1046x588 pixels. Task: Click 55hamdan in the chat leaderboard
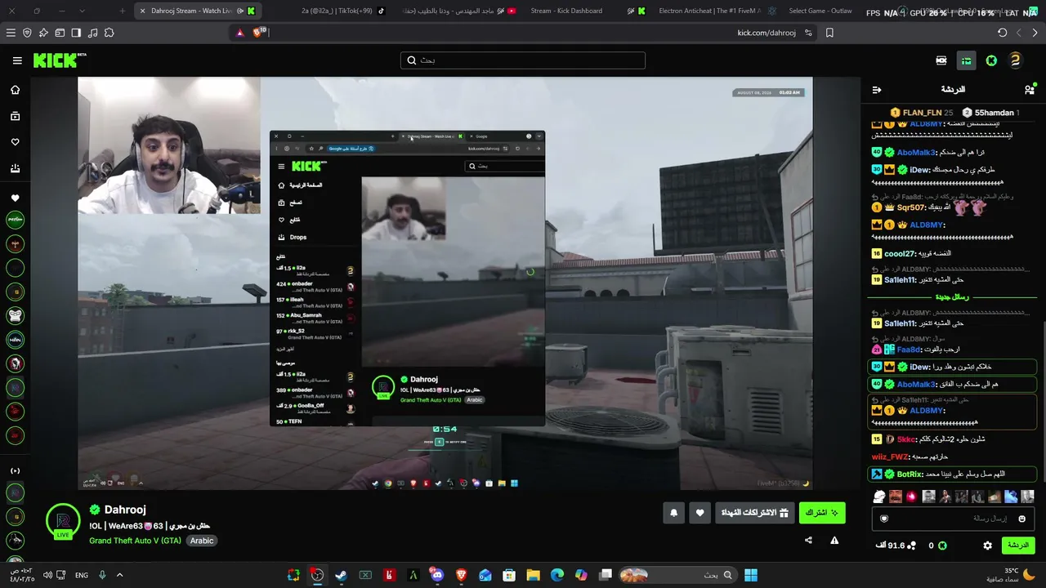990,113
